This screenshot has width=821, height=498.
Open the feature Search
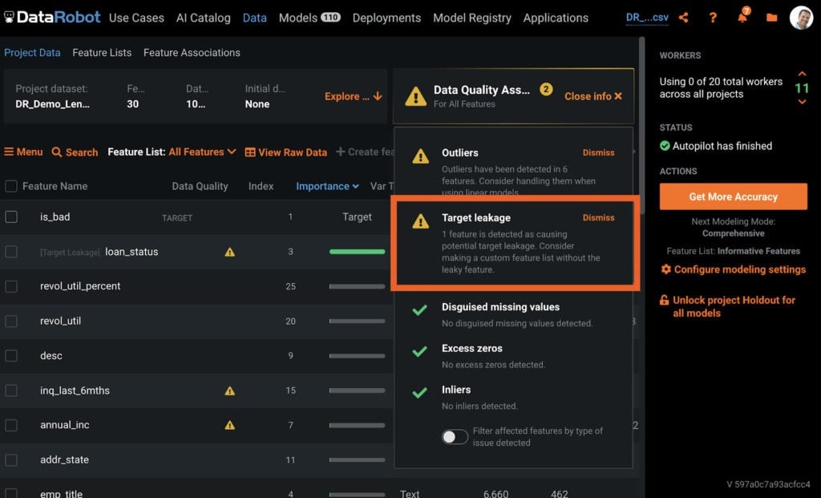[x=75, y=152]
